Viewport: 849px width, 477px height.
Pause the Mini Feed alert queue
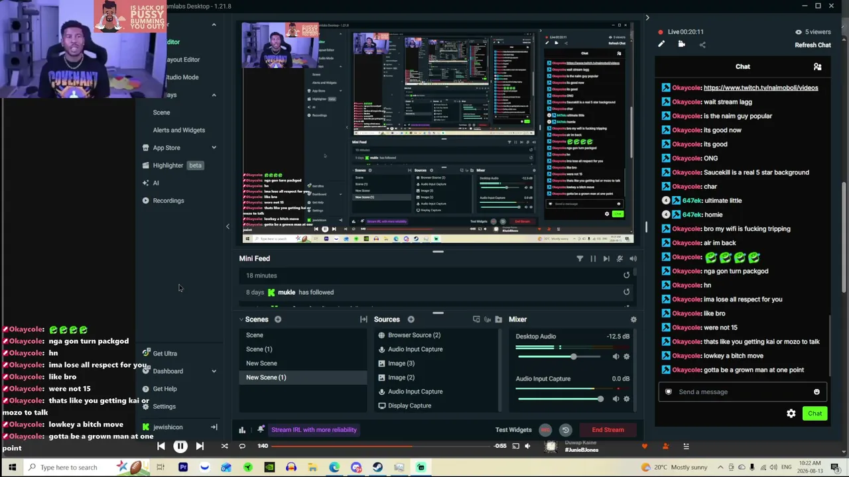593,258
